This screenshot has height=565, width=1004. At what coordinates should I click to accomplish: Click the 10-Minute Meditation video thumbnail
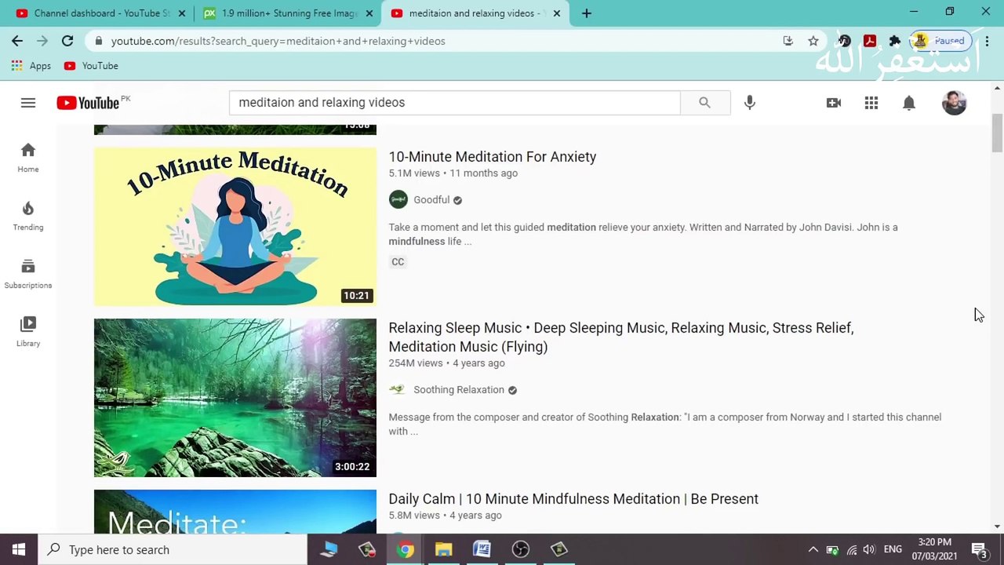(x=235, y=227)
